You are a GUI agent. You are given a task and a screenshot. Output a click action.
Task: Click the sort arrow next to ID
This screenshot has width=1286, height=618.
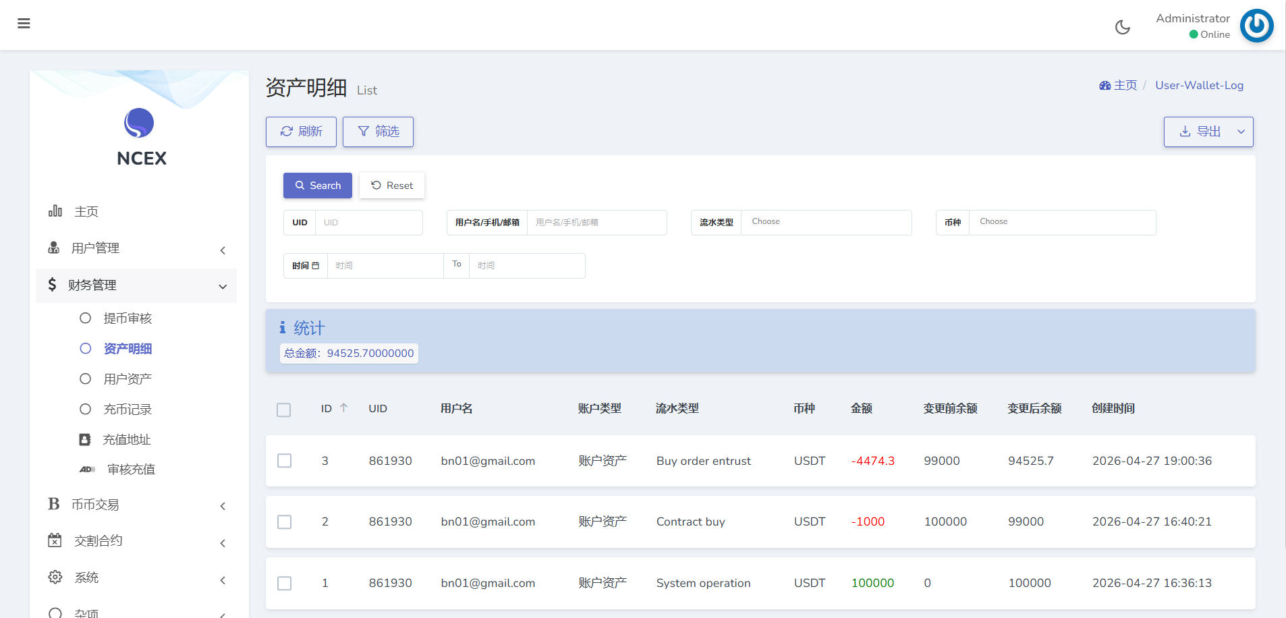click(x=343, y=408)
